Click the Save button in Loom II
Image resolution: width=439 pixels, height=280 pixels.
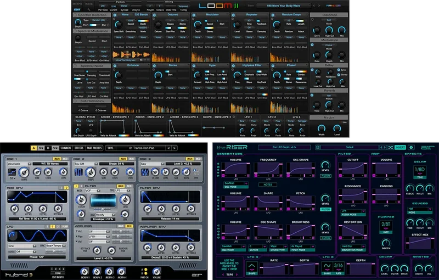coord(251,5)
